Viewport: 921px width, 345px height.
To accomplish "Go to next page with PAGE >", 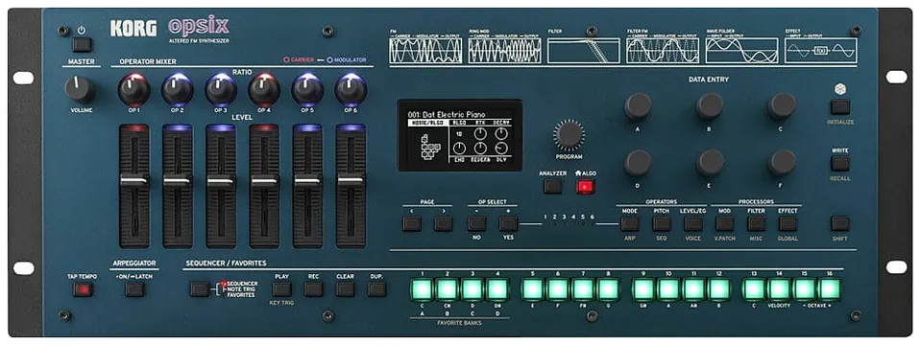I will pyautogui.click(x=443, y=223).
